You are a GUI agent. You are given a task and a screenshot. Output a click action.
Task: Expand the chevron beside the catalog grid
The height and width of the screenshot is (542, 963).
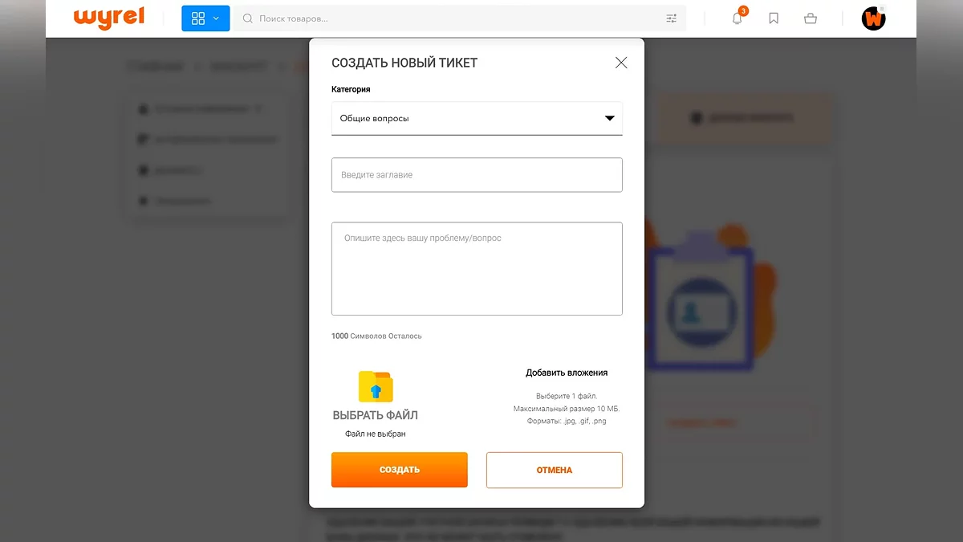click(x=216, y=18)
